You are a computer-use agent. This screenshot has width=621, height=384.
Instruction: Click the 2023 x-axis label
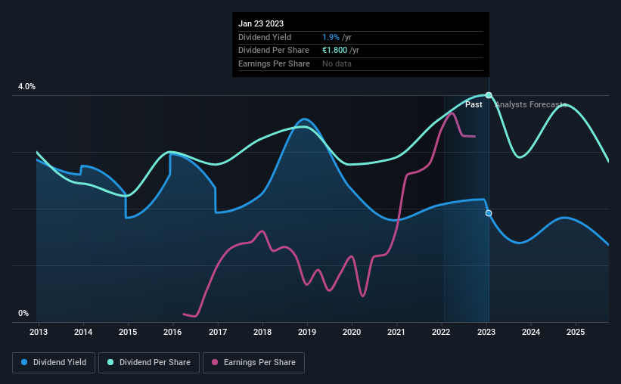pos(486,332)
